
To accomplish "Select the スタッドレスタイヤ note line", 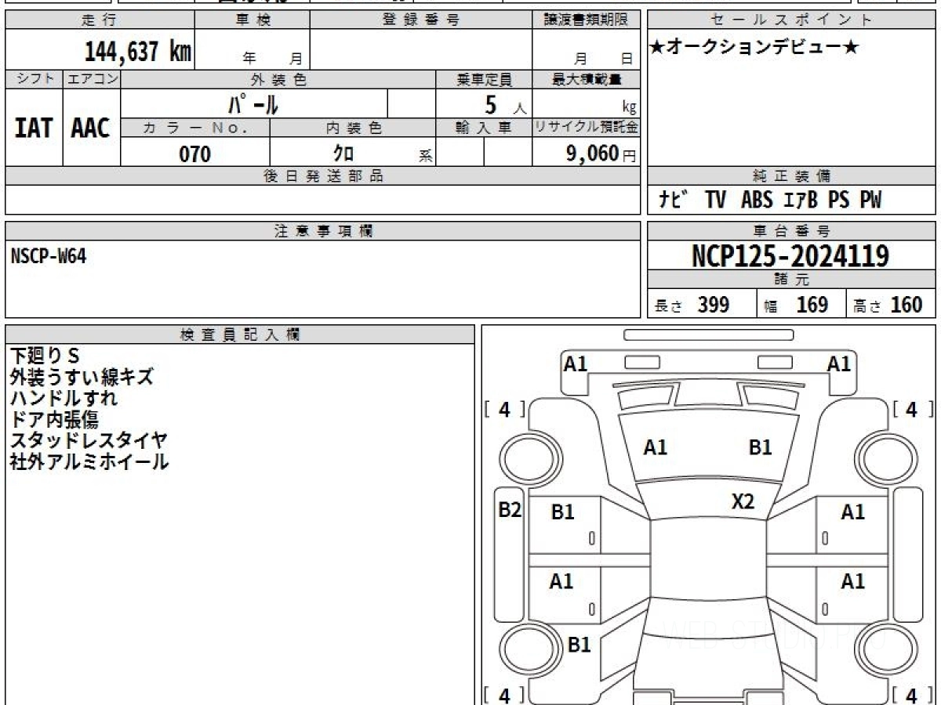I will coord(89,440).
